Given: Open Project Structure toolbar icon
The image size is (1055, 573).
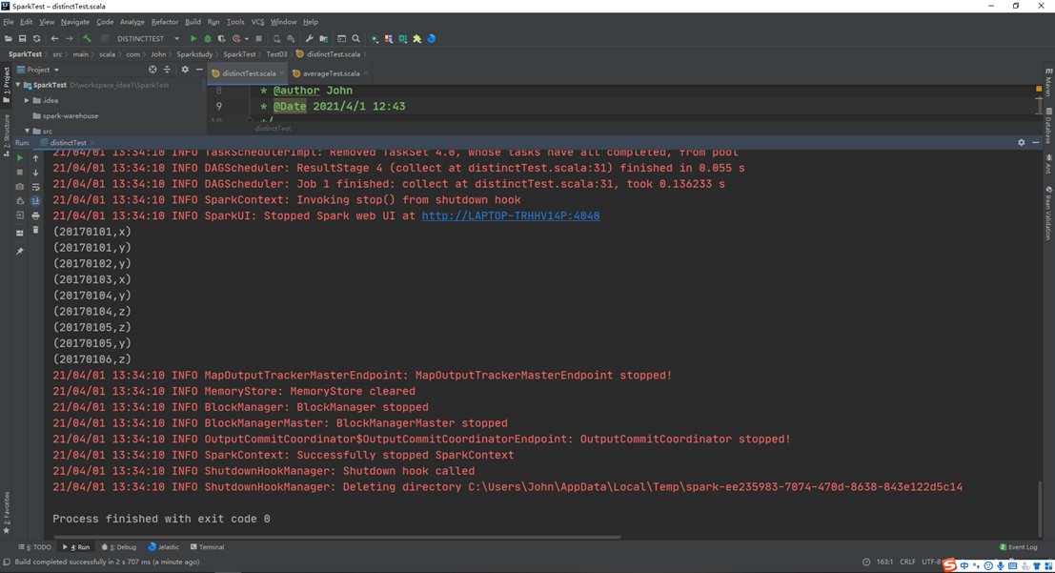Looking at the screenshot, I should (x=324, y=39).
